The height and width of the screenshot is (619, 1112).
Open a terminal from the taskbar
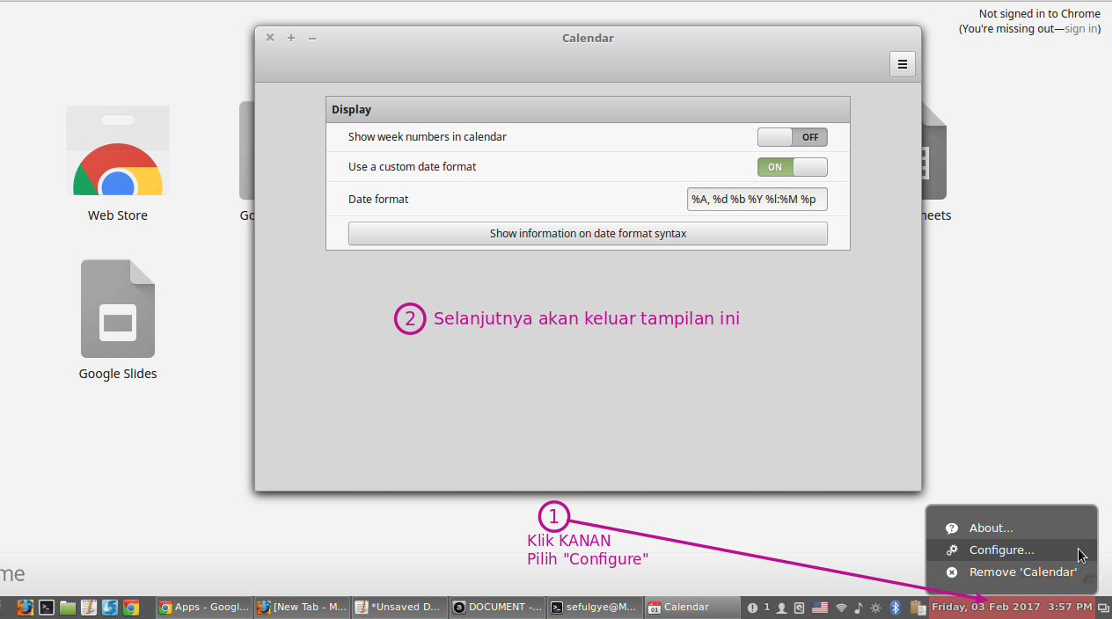tap(46, 607)
